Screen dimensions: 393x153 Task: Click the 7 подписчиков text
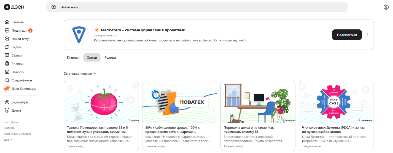[x=105, y=35]
